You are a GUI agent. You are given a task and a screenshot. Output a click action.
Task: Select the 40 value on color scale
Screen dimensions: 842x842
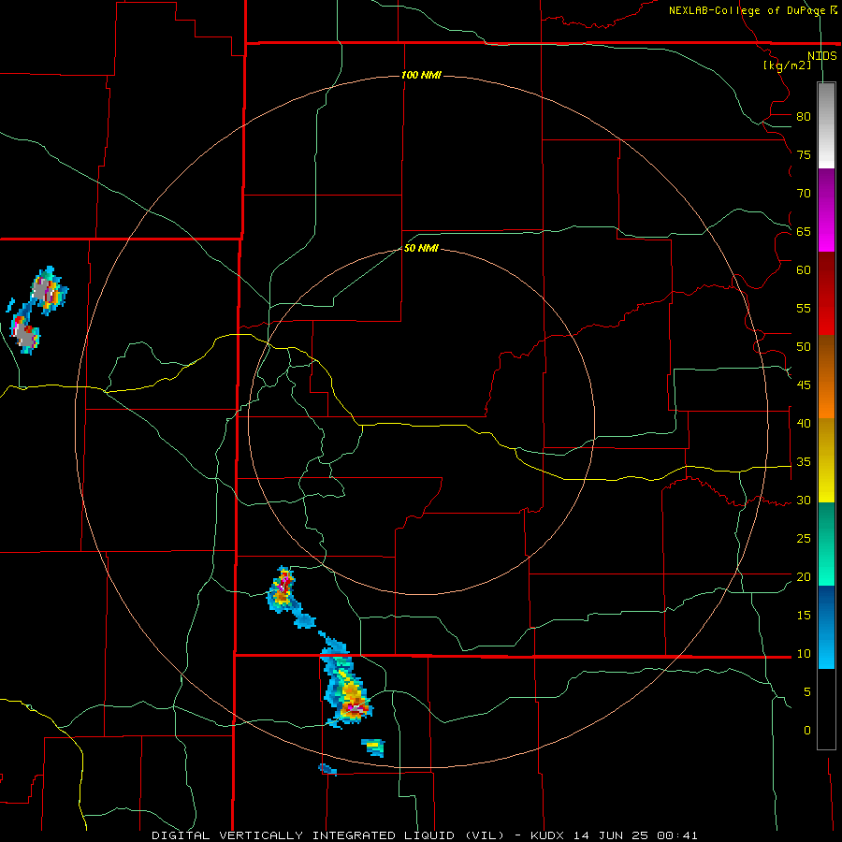coord(804,424)
